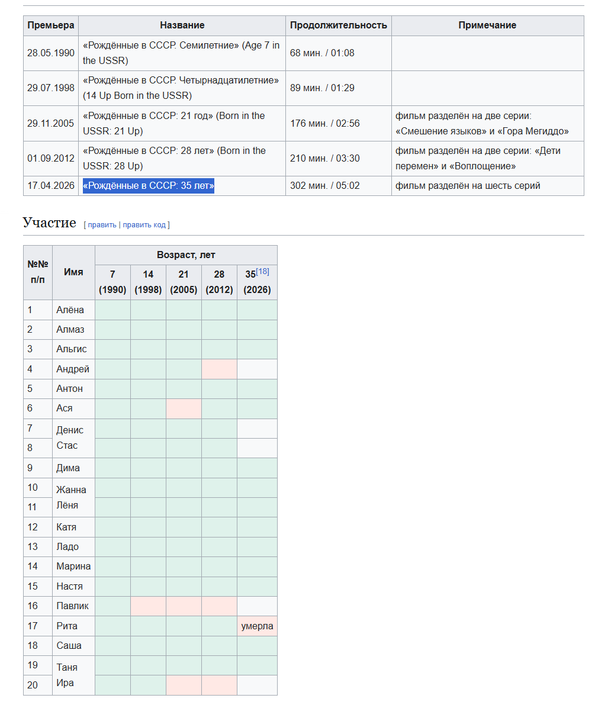
Task: Click the «править код» link
Action: [144, 225]
